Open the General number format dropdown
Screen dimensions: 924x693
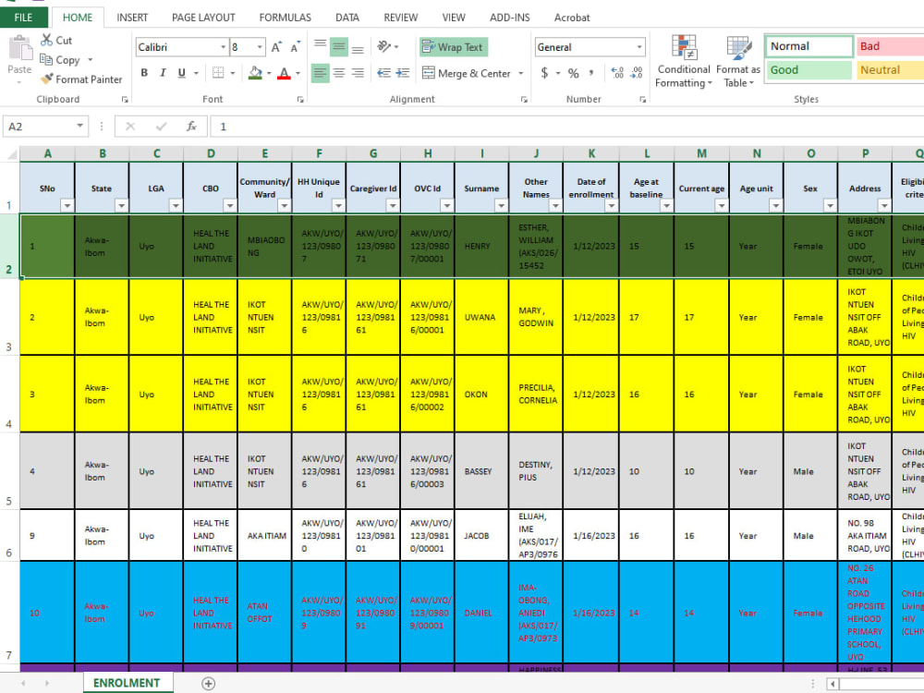tap(639, 47)
